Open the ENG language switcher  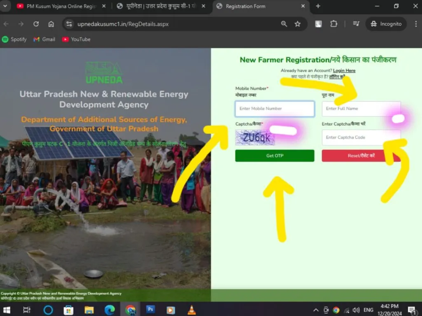coord(368,309)
